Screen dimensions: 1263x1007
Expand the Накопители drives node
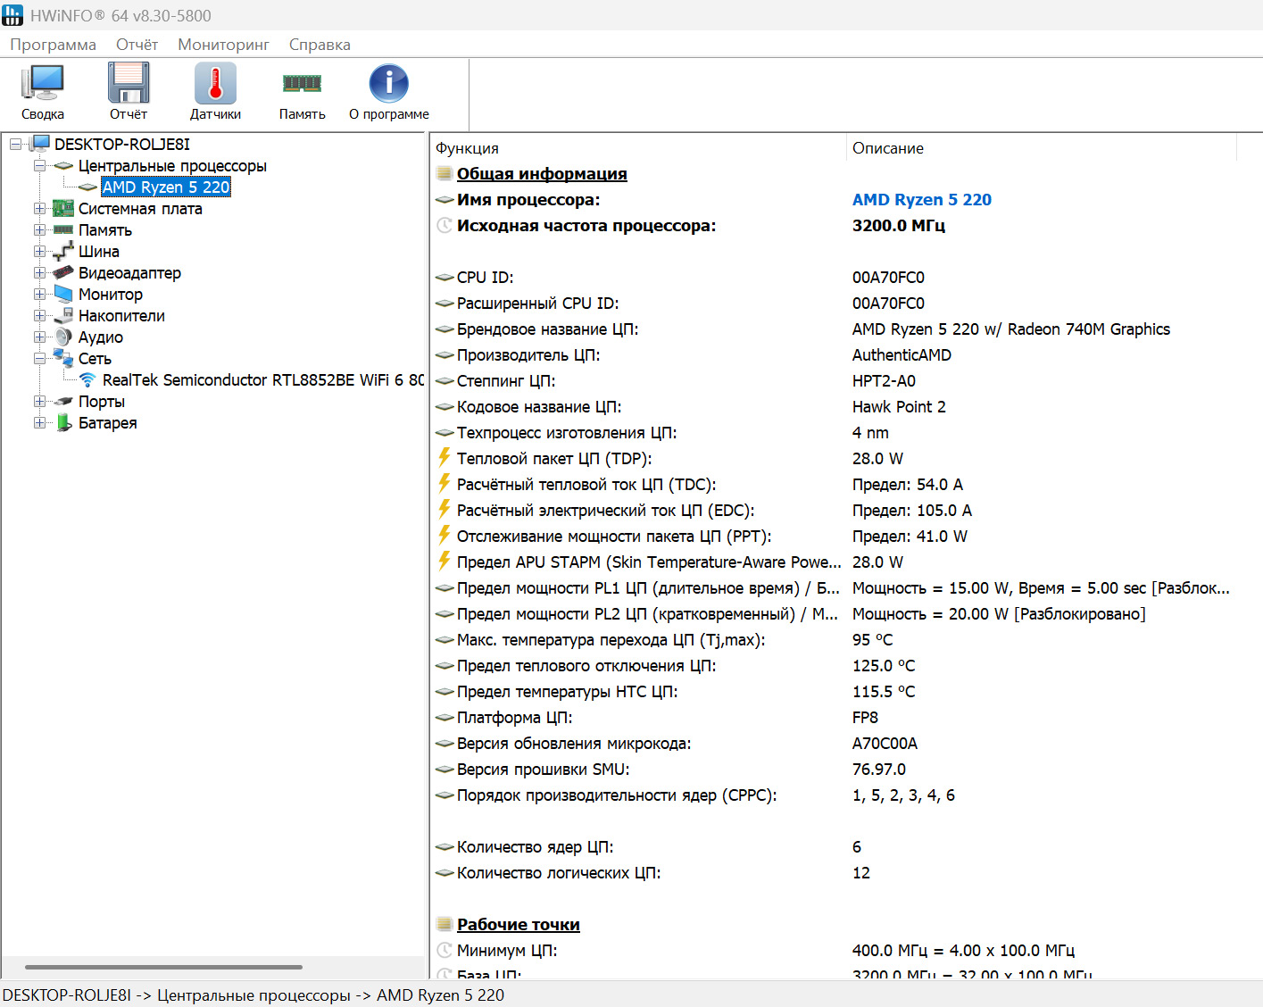point(39,316)
